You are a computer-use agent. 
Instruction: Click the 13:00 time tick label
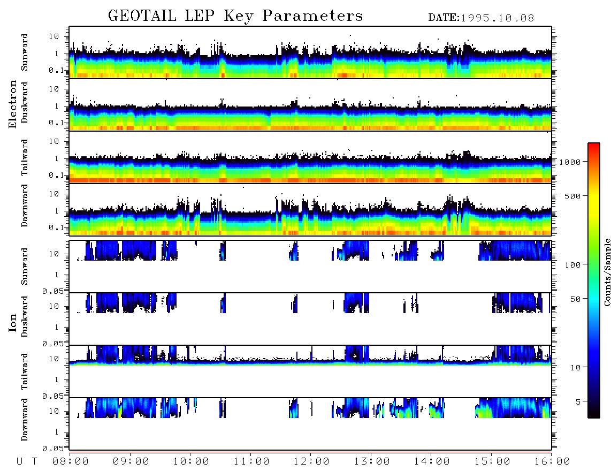point(372,462)
